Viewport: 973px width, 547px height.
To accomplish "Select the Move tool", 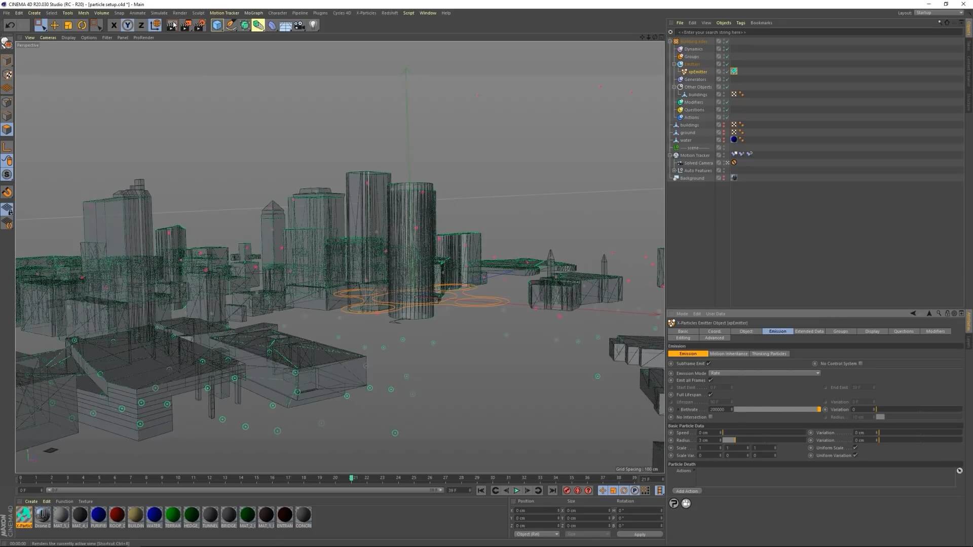I will point(54,25).
